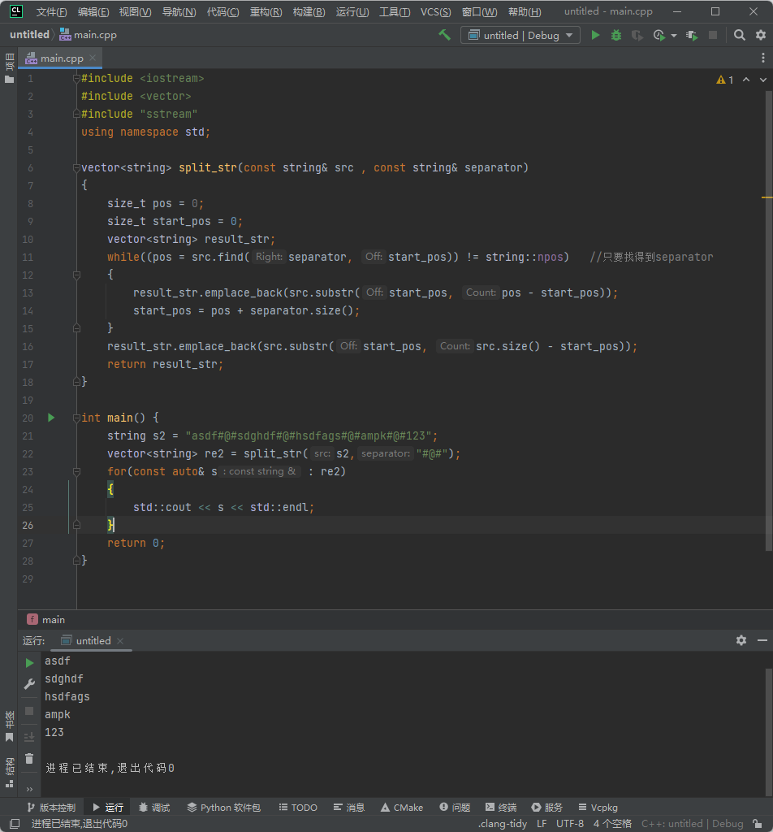773x832 pixels.
Task: Switch to the CMake tool tab
Action: [401, 808]
